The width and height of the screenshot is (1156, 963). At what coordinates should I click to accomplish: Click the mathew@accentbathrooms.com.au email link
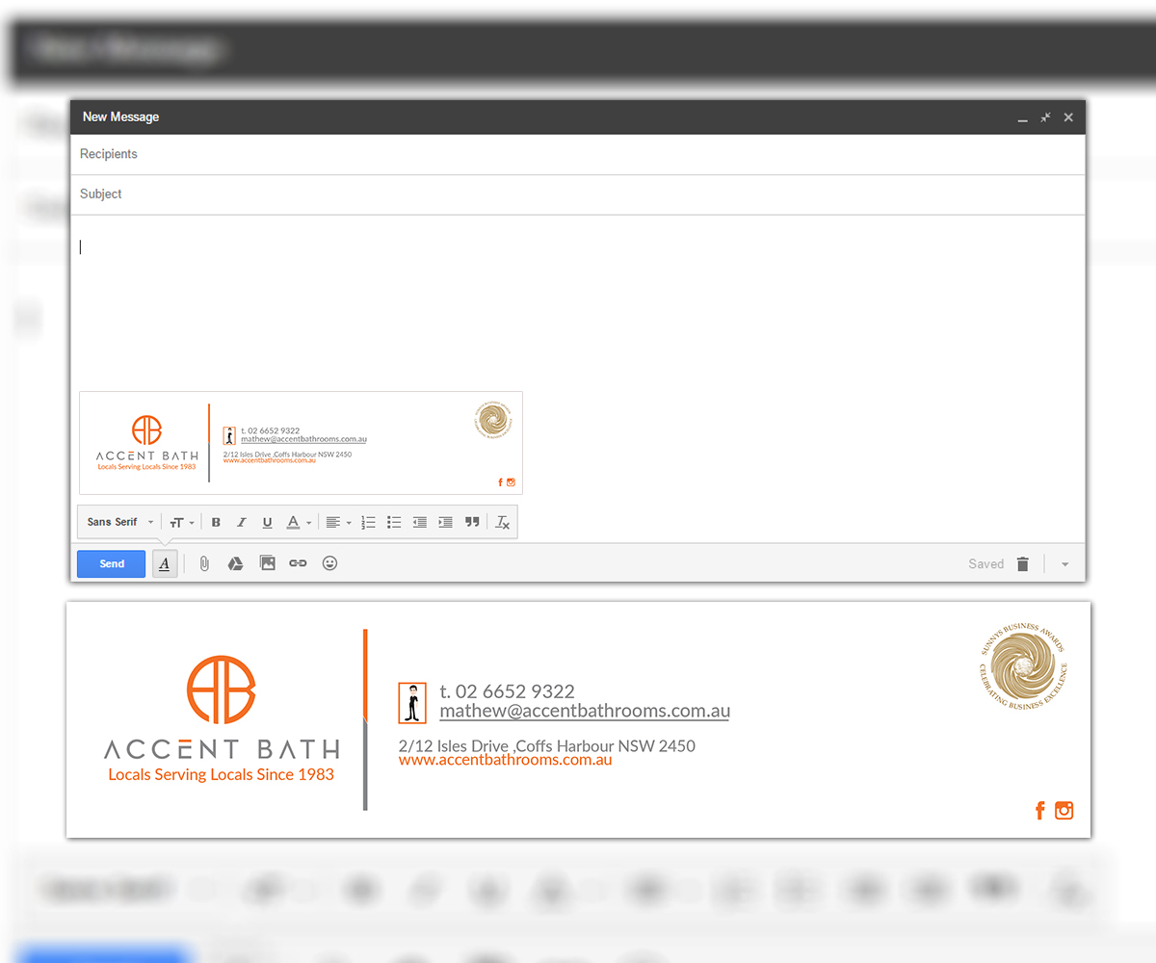584,711
